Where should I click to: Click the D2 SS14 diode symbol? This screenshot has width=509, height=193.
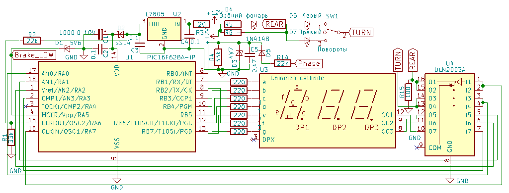[x=121, y=34]
